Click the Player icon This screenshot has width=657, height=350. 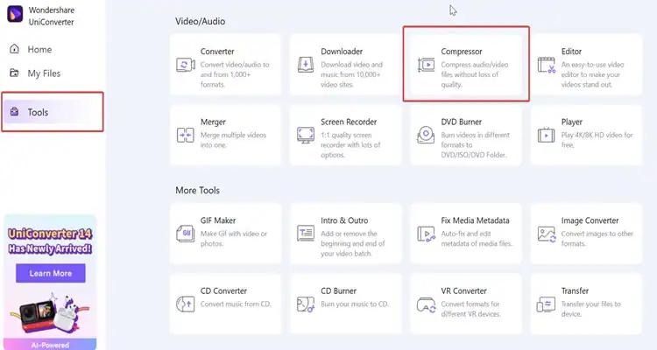tap(546, 136)
